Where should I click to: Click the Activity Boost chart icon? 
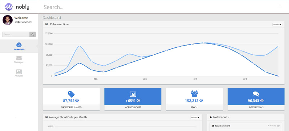[x=133, y=94]
